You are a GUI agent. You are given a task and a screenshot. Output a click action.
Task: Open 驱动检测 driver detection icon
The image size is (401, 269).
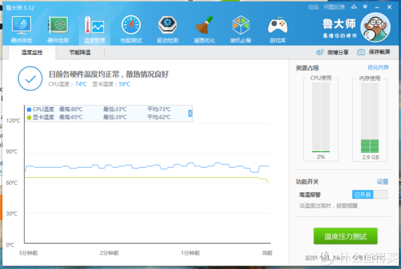[168, 29]
